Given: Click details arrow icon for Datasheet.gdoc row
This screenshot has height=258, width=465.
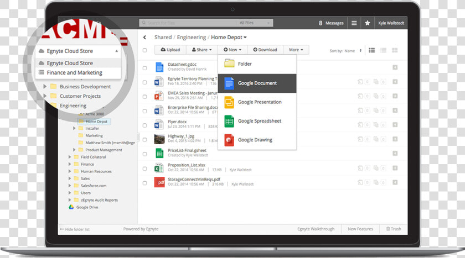Looking at the screenshot, I should click(395, 67).
